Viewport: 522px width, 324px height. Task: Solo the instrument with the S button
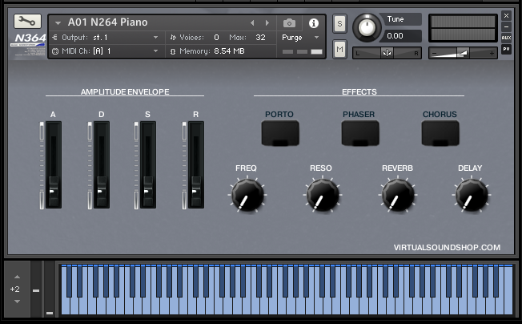[339, 23]
